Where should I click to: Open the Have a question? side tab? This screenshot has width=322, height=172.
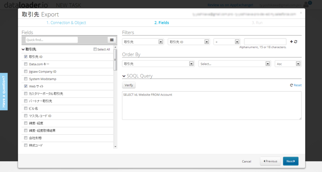click(x=4, y=92)
